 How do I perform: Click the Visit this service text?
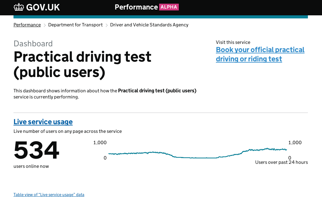point(233,42)
